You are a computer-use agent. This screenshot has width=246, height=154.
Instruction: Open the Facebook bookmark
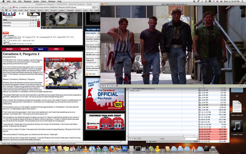coord(70,10)
